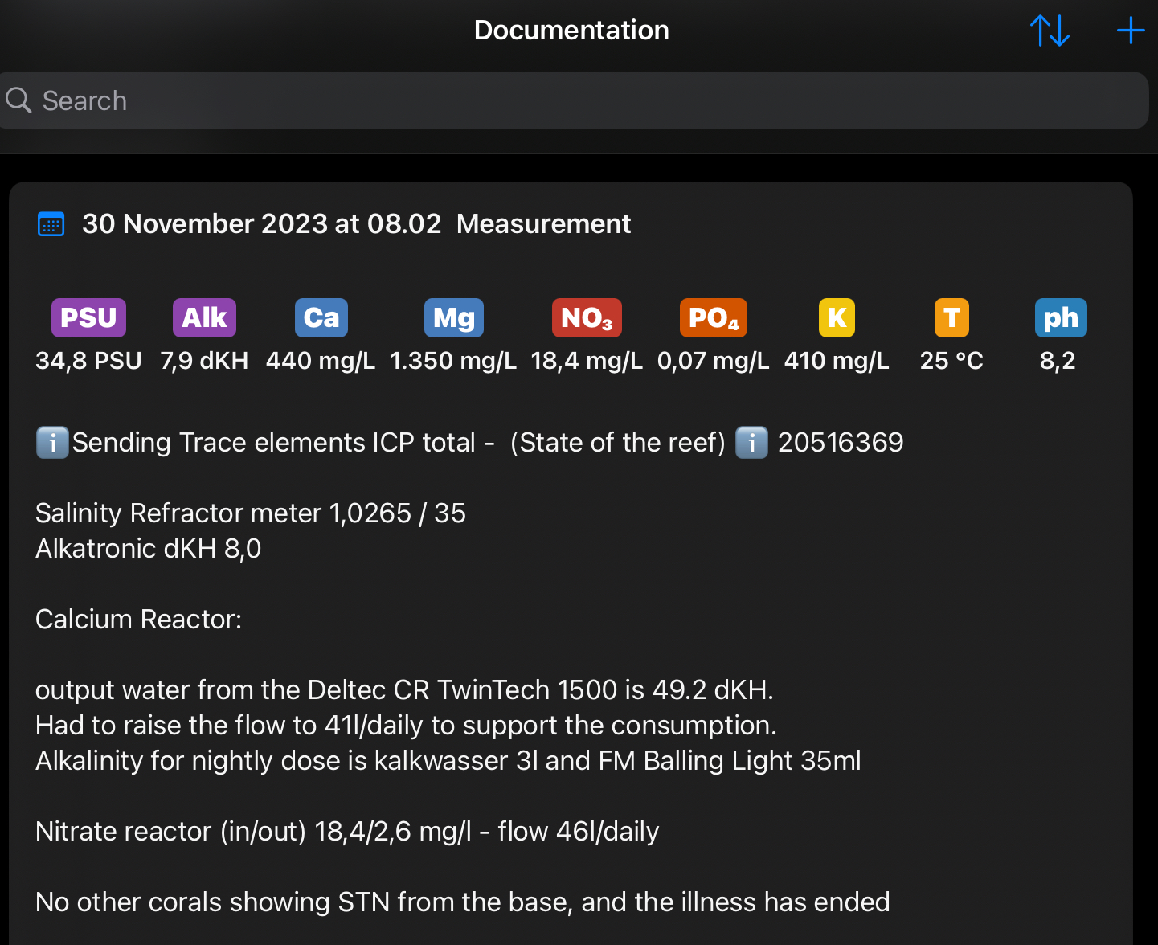Image resolution: width=1158 pixels, height=945 pixels.
Task: Click the blue ph badge
Action: [x=1060, y=318]
